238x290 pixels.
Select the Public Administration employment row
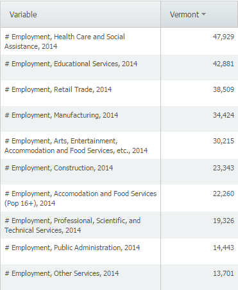119,251
